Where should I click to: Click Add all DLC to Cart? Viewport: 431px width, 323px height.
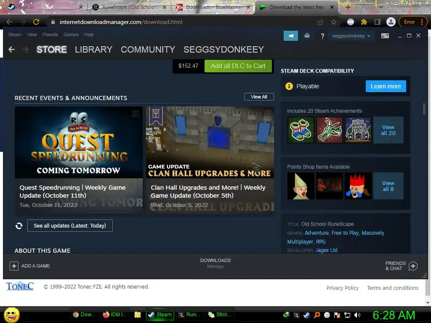tap(238, 66)
